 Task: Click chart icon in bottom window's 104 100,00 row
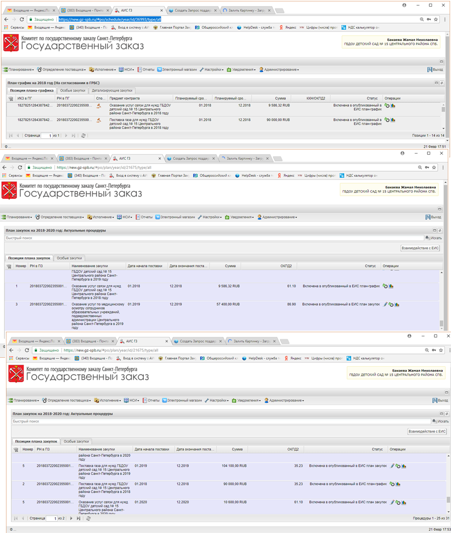point(404,466)
